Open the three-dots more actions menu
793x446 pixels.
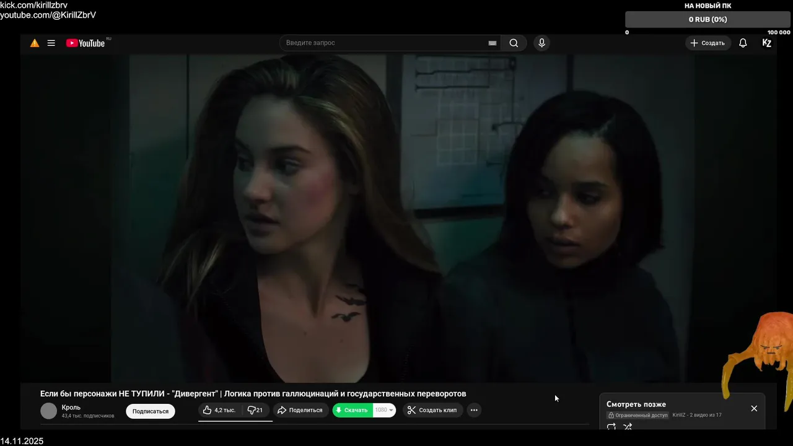pyautogui.click(x=474, y=410)
